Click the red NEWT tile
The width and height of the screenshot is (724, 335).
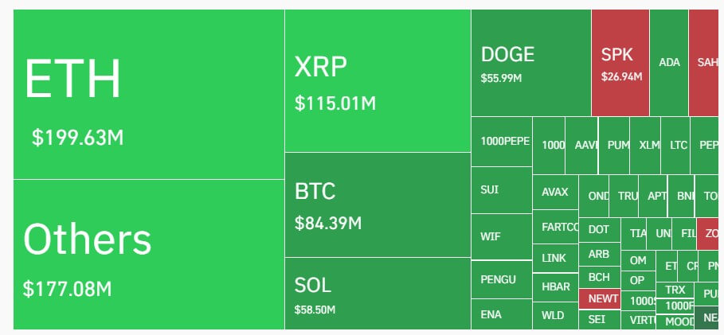coord(603,299)
